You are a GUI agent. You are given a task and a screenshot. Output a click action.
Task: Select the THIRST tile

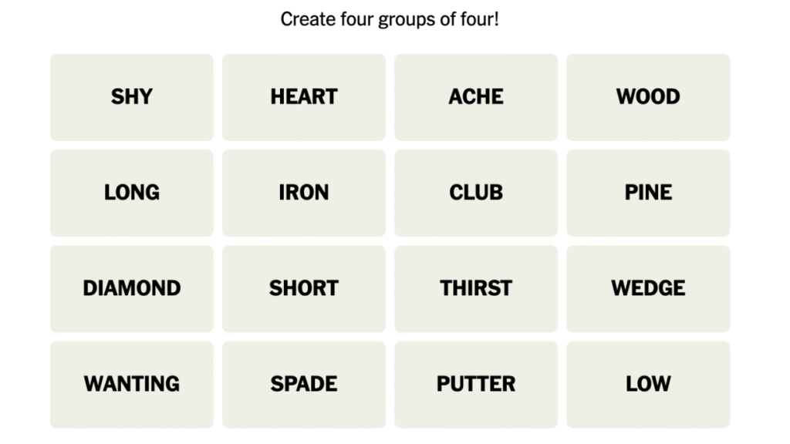click(x=476, y=288)
